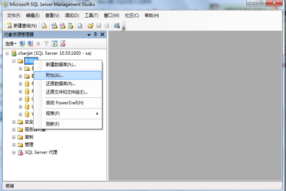Viewport: 286px width, 191px height.
Task: Expand the 服务器对象 folder node
Action: [14, 130]
